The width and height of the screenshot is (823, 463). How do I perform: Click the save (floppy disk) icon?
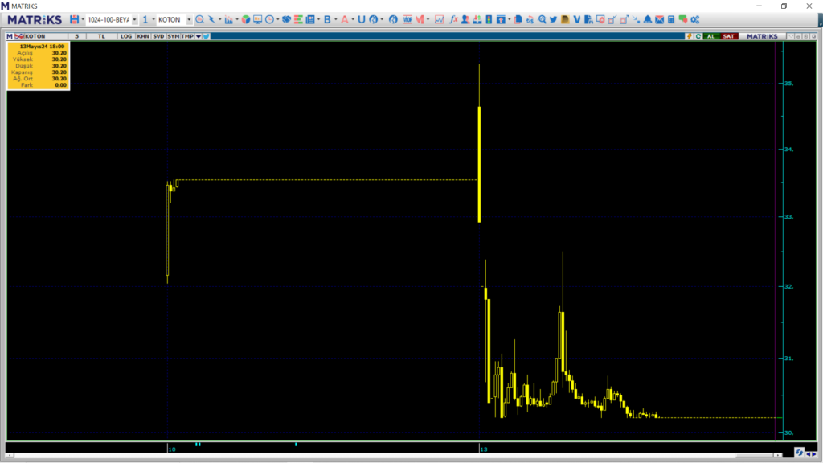tap(74, 19)
